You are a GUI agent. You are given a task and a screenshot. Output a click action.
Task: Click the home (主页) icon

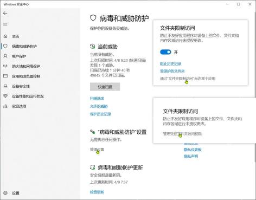(5, 36)
